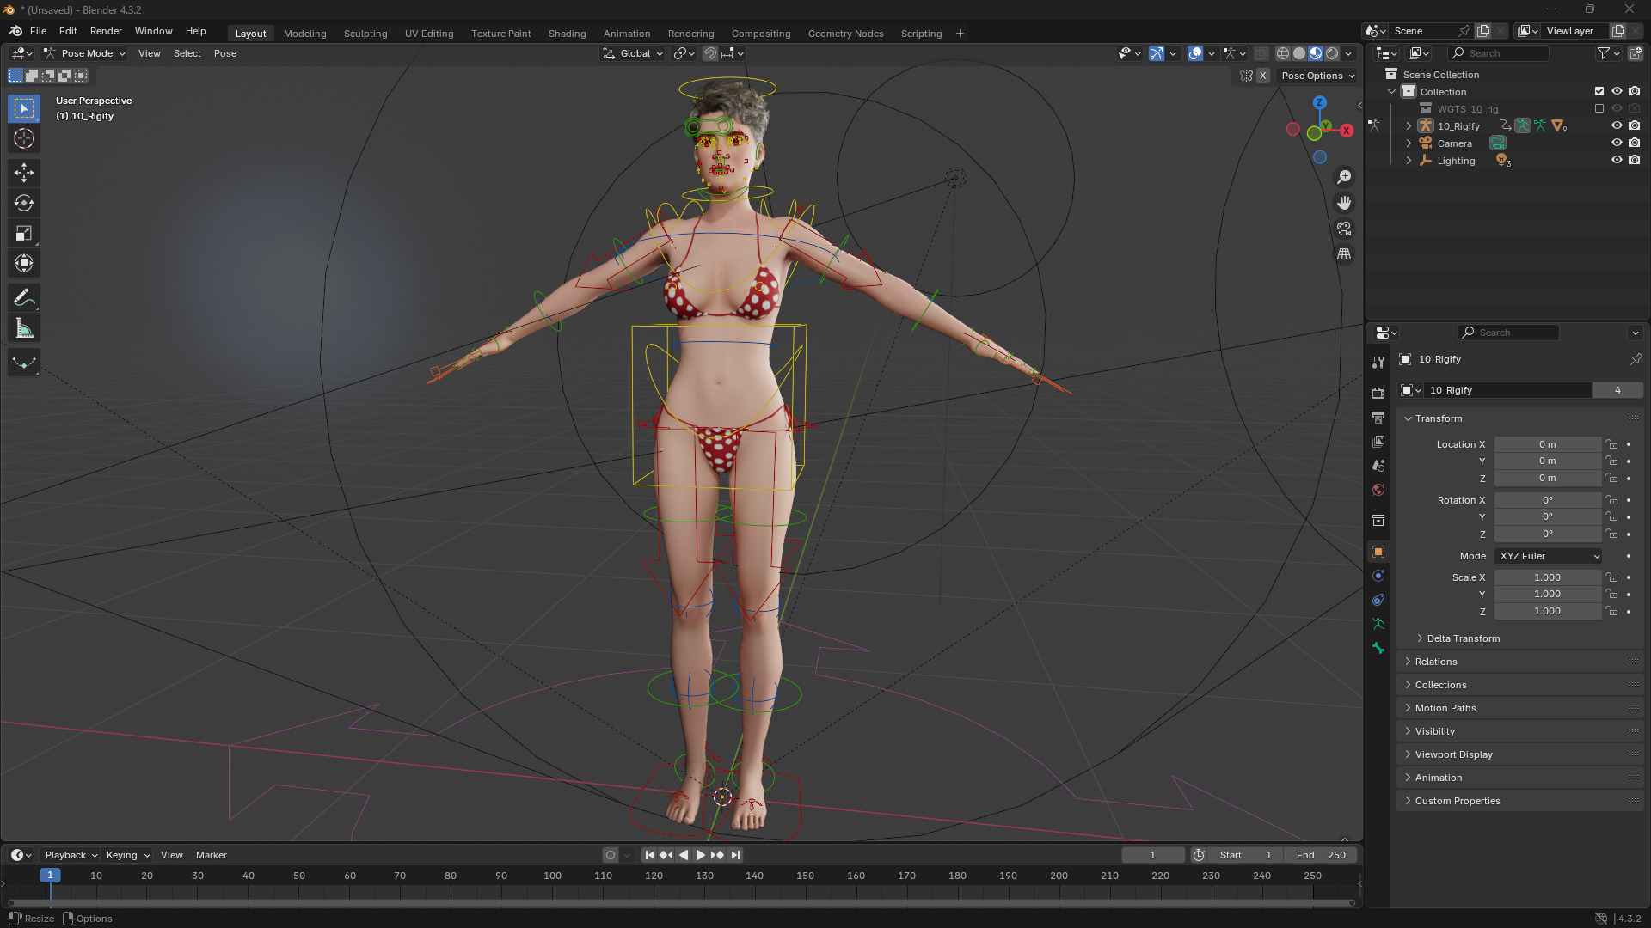The height and width of the screenshot is (928, 1651).
Task: Play the animation forward
Action: click(x=700, y=855)
